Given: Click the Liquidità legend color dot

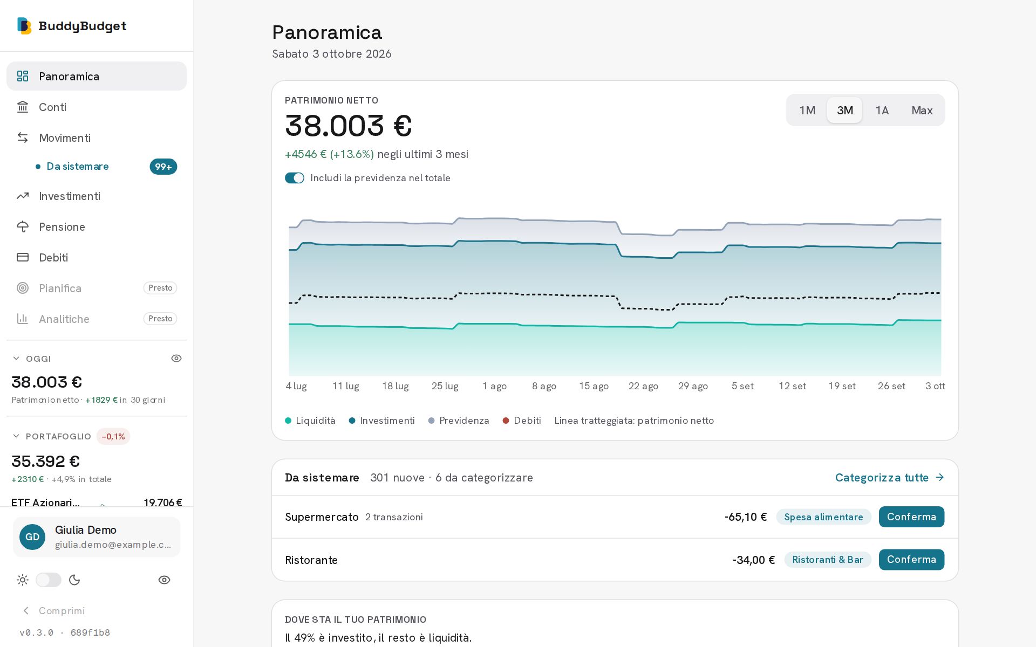Looking at the screenshot, I should (x=288, y=421).
